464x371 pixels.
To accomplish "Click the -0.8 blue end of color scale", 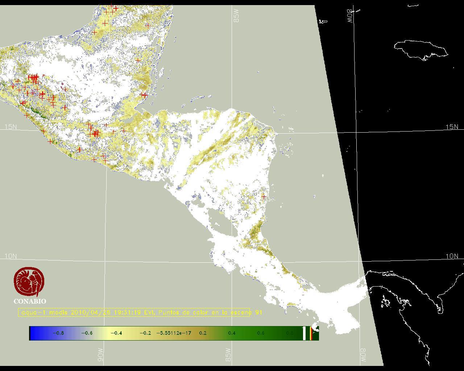I will (58, 333).
